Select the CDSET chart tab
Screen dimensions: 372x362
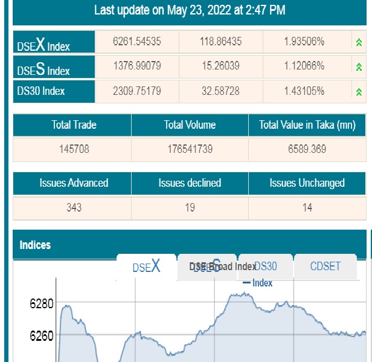[325, 267]
